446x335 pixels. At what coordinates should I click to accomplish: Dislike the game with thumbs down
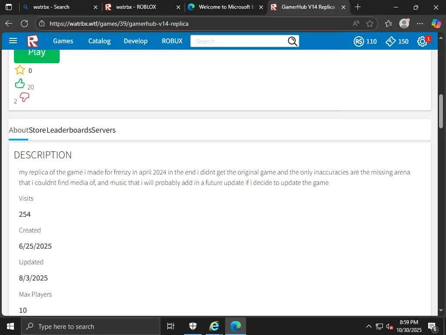[24, 97]
